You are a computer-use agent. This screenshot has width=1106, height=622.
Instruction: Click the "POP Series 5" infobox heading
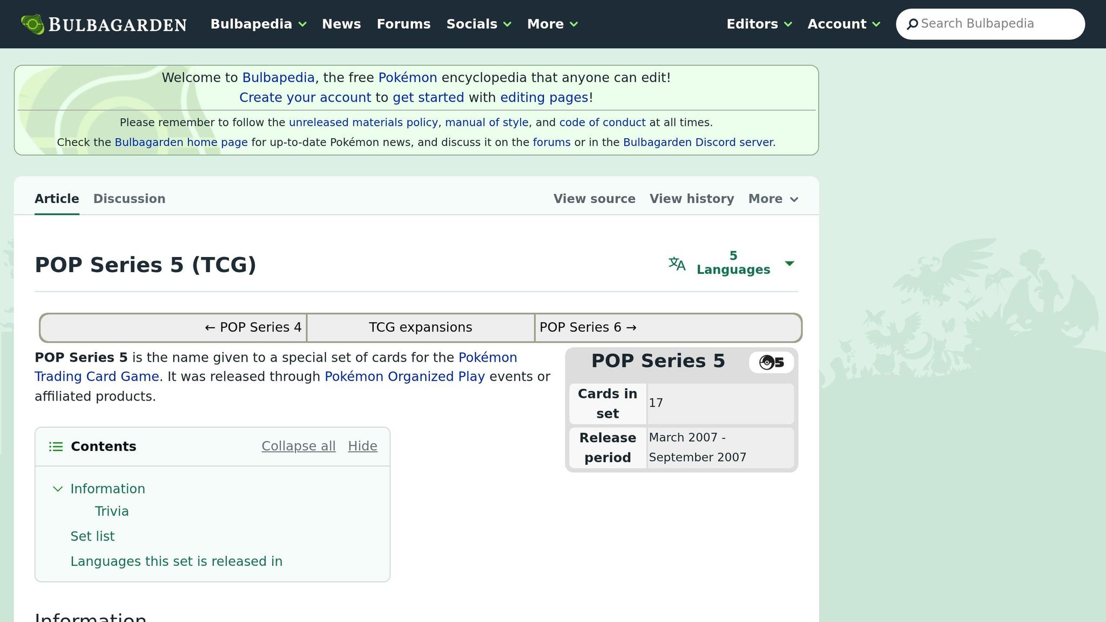tap(658, 361)
